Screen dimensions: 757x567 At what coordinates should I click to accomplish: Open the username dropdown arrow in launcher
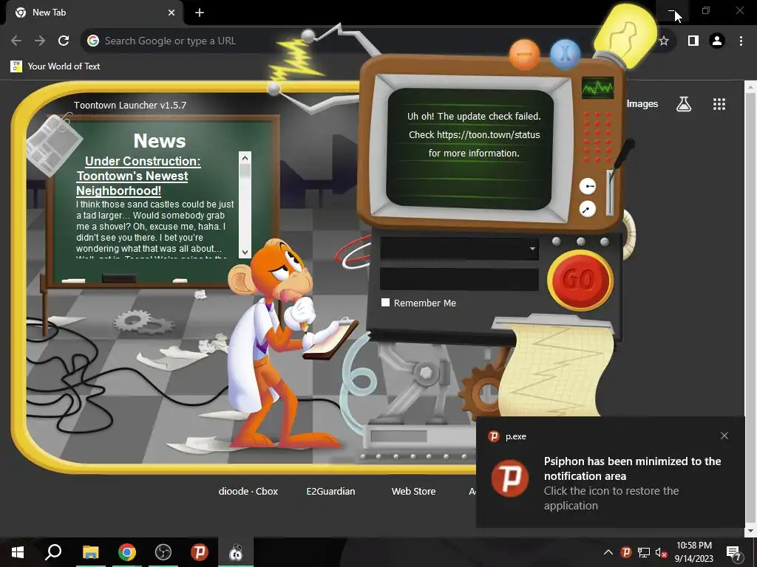(x=532, y=249)
